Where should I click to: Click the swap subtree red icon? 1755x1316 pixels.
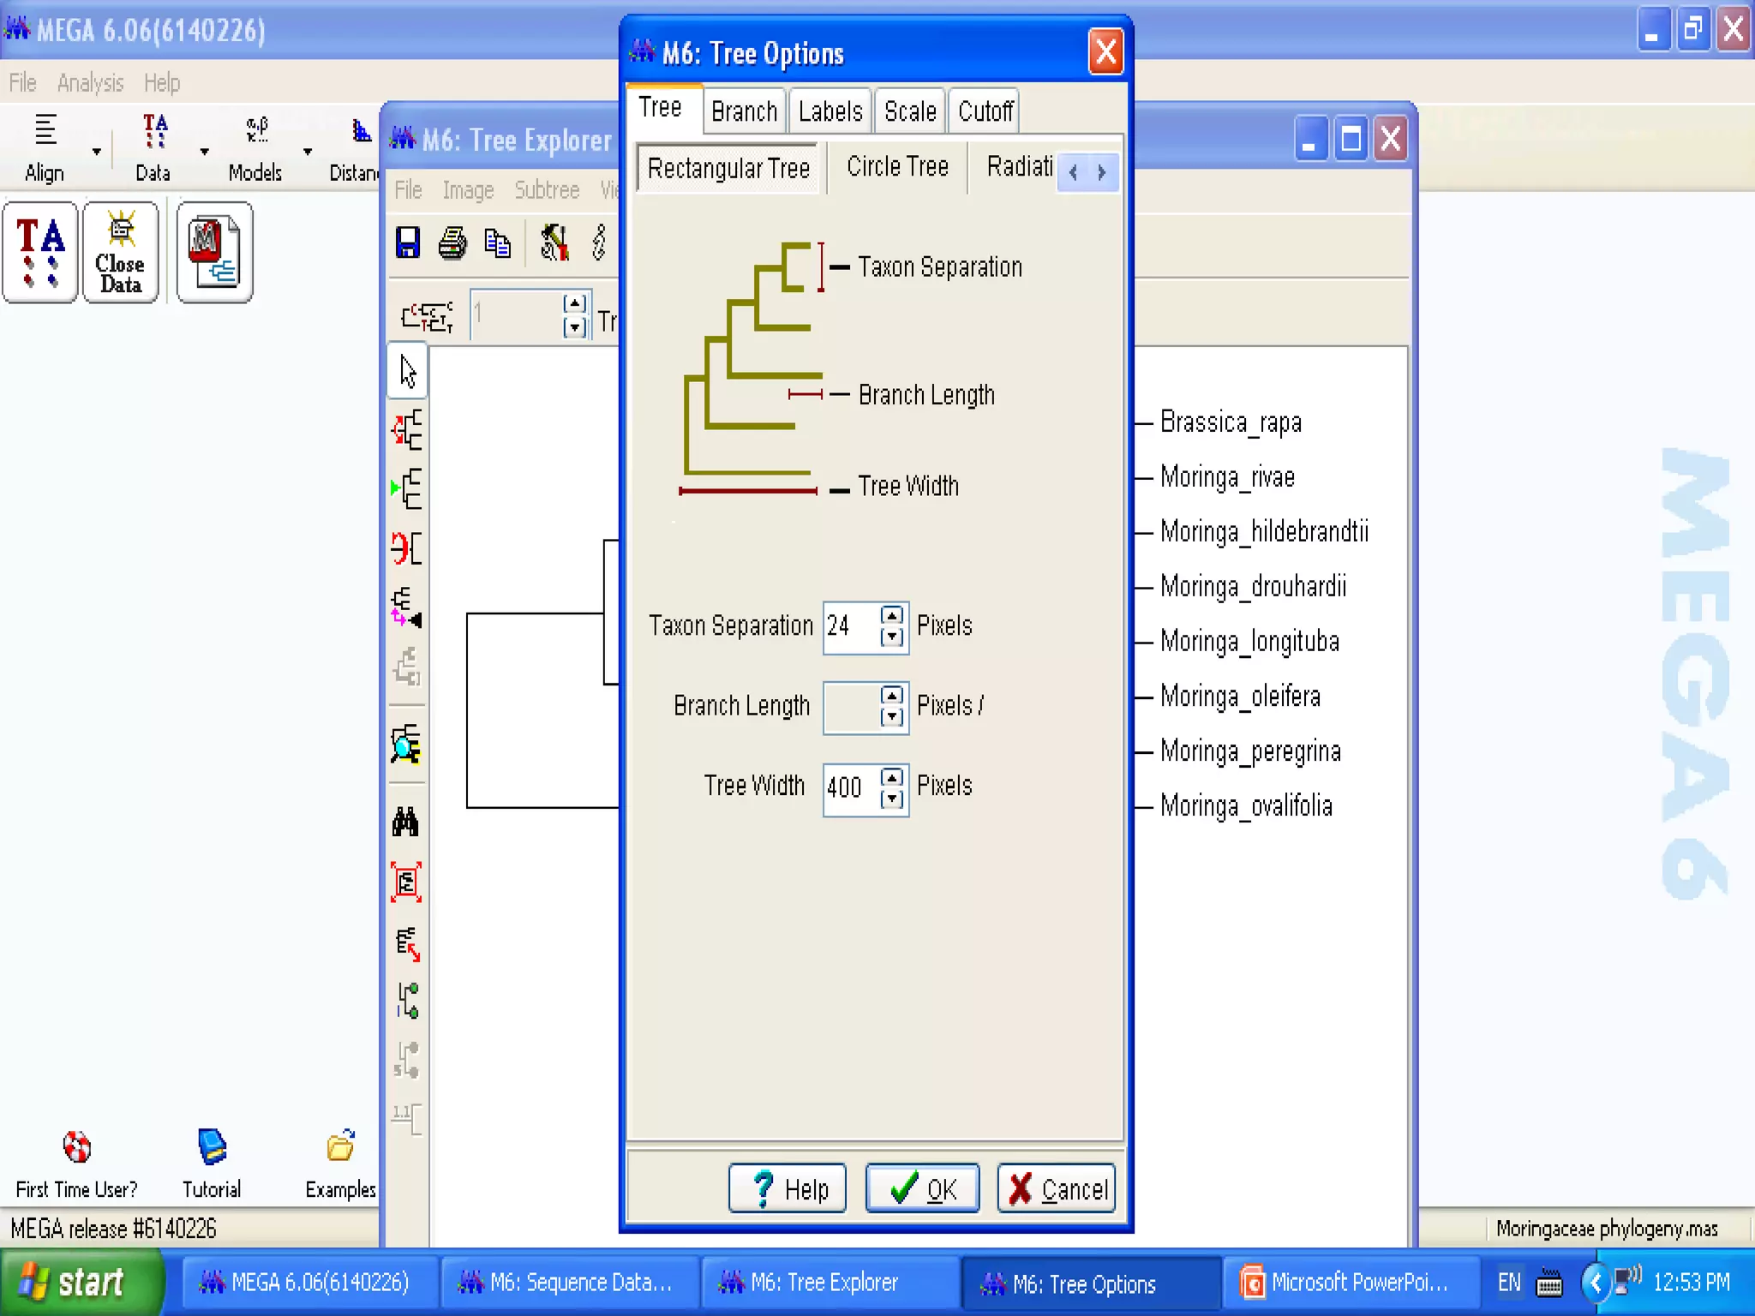[x=407, y=547]
